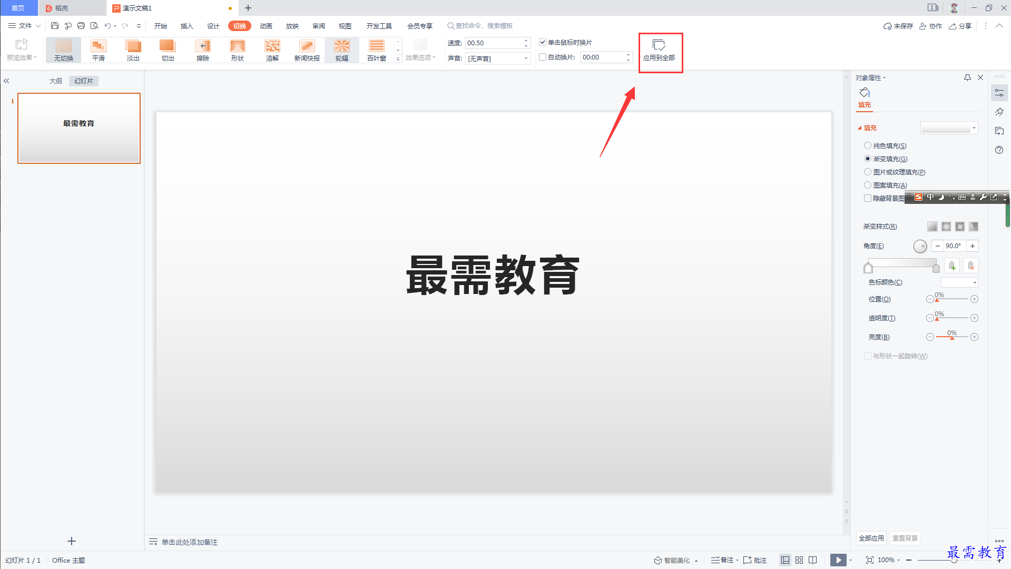Select 图案填充 radio option
This screenshot has width=1011, height=569.
coord(867,185)
